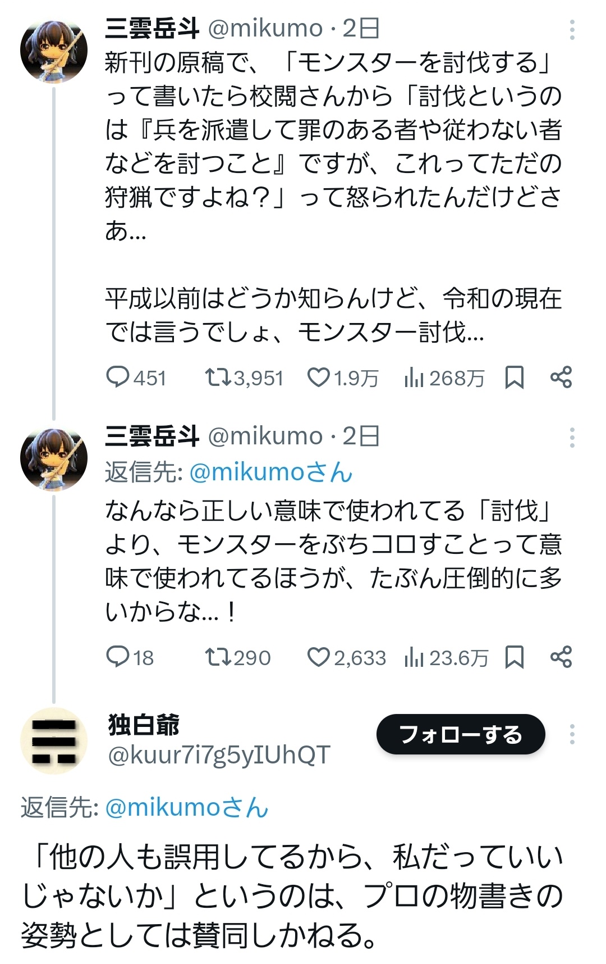Share the second tweet with 290 retweets
The height and width of the screenshot is (964, 606).
tap(561, 657)
